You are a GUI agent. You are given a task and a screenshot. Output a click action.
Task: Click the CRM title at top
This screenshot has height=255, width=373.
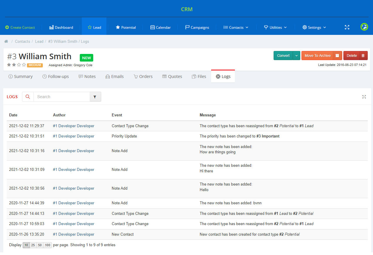[186, 9]
